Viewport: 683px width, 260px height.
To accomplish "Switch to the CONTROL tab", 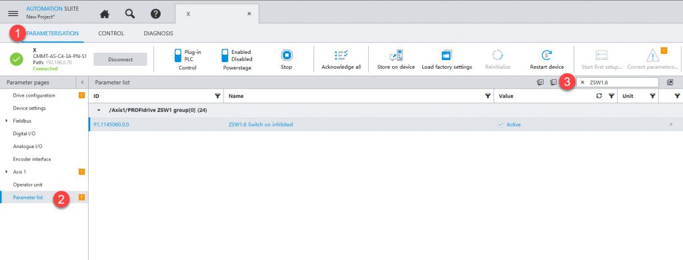I will point(111,33).
